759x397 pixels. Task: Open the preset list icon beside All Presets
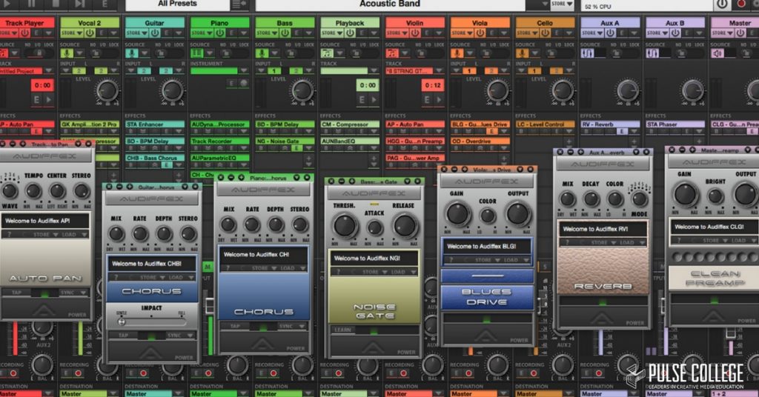(x=239, y=4)
